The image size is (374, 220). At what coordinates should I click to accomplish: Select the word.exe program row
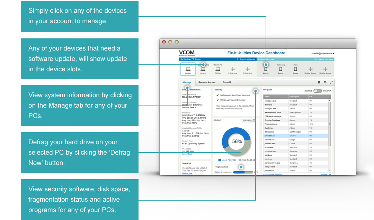tap(296, 155)
